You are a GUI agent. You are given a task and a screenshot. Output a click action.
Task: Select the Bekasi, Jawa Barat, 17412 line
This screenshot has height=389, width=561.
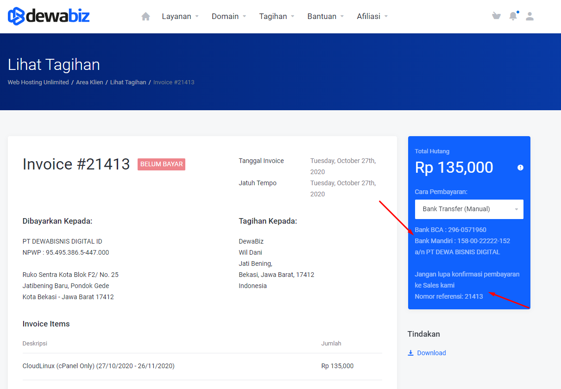(x=277, y=275)
